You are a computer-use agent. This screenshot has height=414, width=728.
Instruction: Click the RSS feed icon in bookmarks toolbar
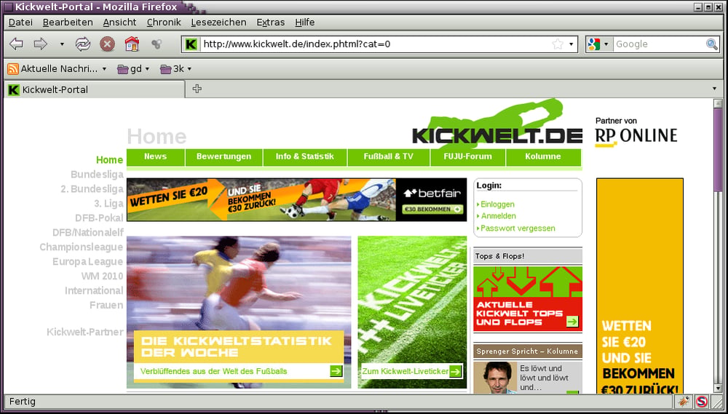[13, 68]
